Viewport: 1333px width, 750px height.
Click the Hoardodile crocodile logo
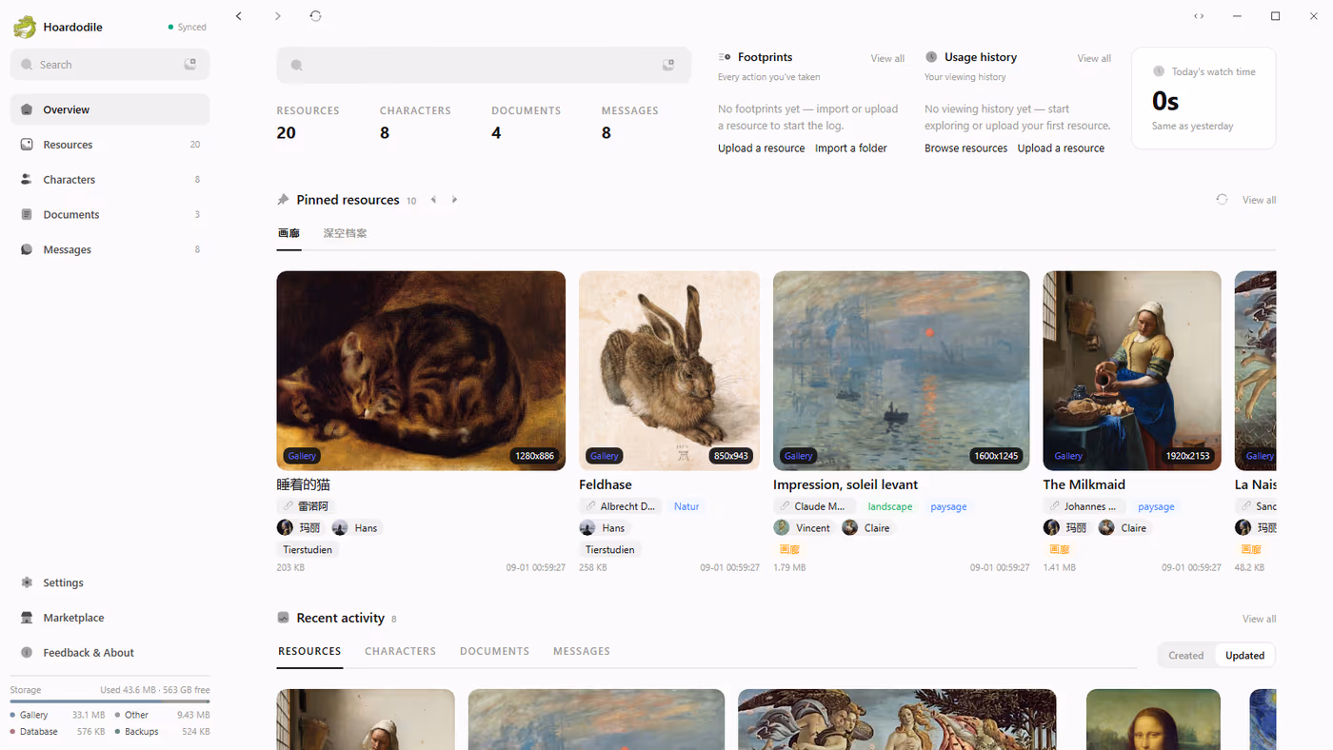[24, 27]
